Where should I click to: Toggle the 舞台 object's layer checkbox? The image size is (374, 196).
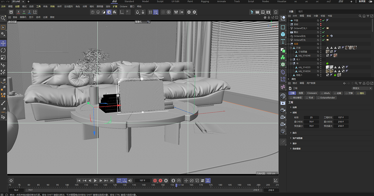(318, 32)
